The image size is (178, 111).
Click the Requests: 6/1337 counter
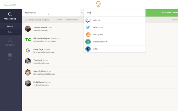pos(10,5)
